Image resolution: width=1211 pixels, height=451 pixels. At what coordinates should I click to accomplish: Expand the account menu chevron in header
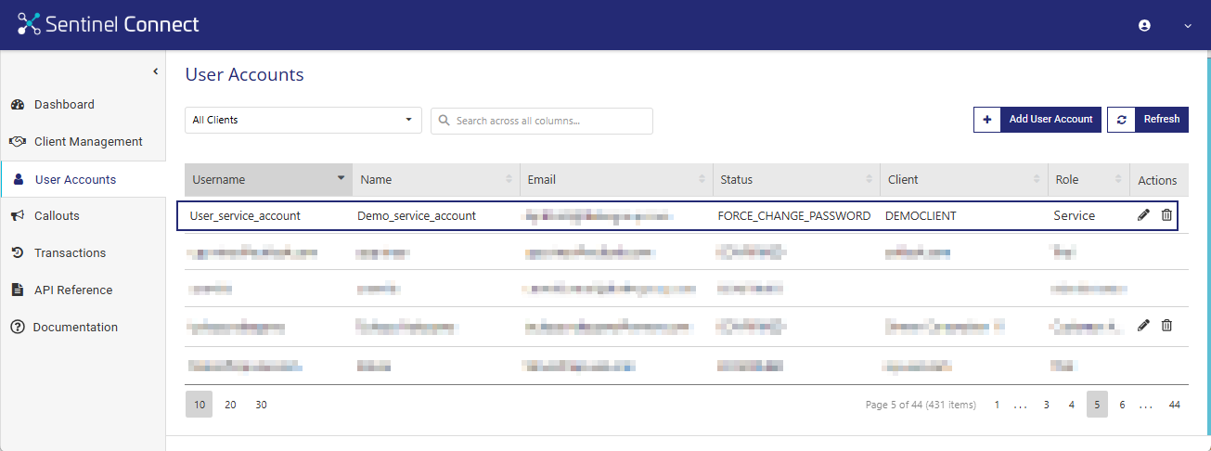point(1188,26)
